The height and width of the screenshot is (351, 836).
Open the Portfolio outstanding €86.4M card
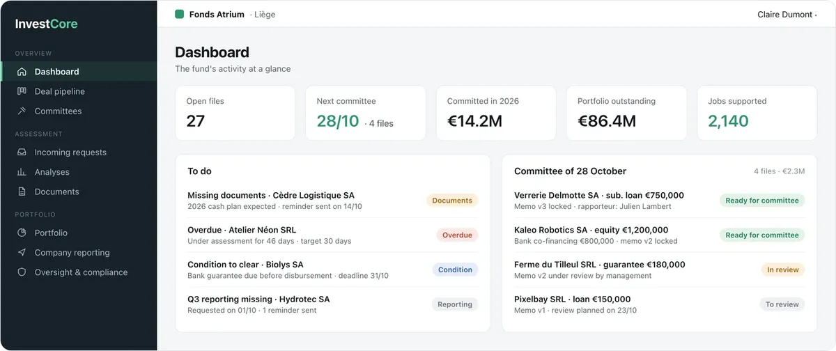point(626,113)
